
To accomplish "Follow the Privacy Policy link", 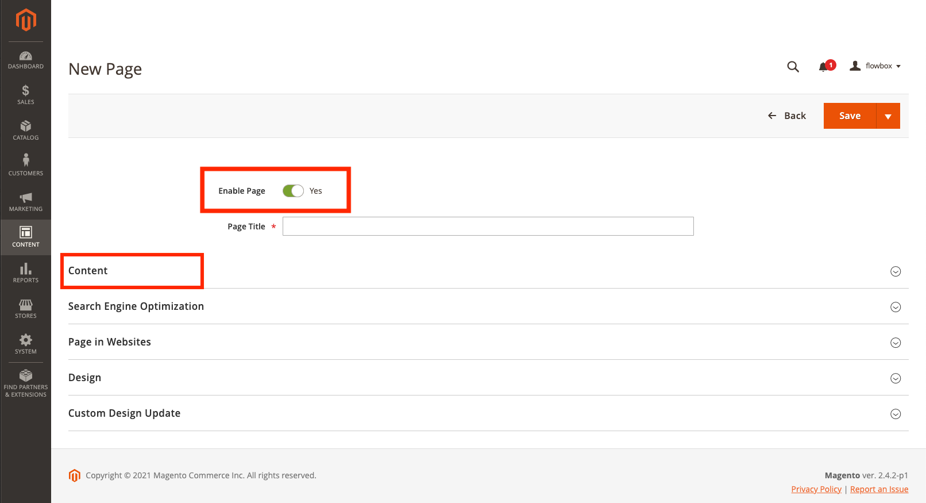I will (x=816, y=489).
